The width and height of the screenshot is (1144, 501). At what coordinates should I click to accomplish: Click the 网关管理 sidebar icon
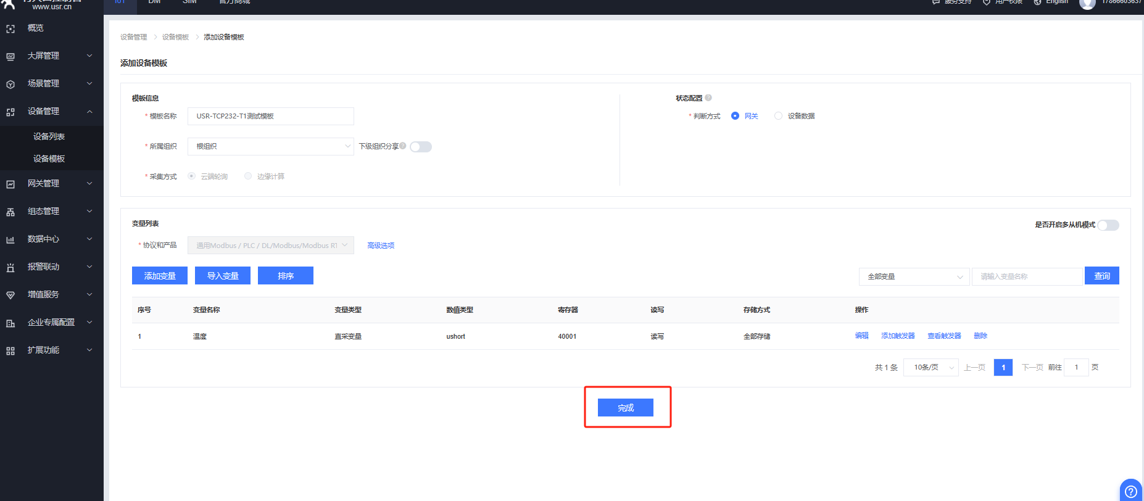(10, 184)
